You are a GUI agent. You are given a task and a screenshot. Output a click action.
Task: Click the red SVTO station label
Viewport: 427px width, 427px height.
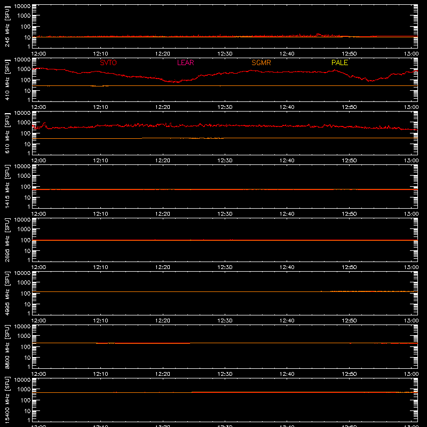tap(108, 62)
